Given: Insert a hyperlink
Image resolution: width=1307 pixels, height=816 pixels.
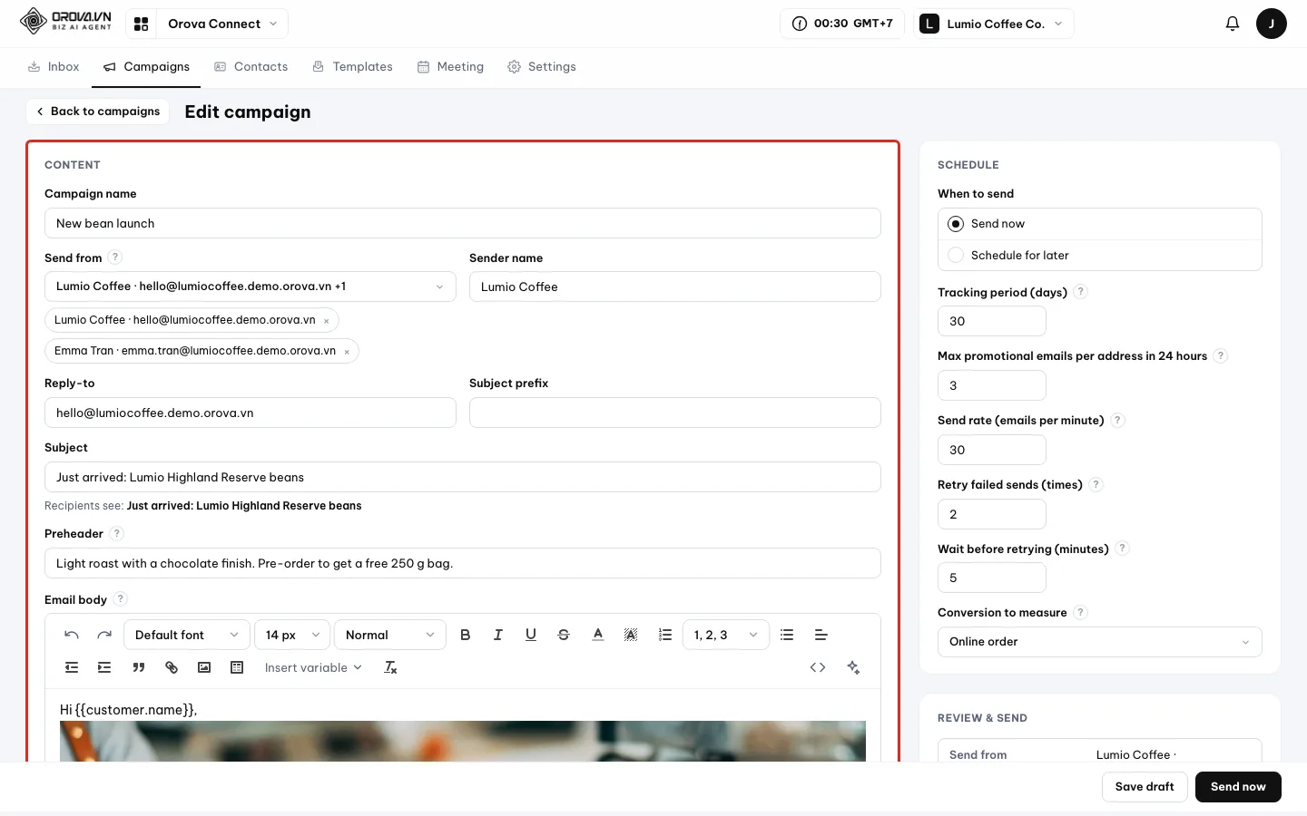Looking at the screenshot, I should pos(172,667).
